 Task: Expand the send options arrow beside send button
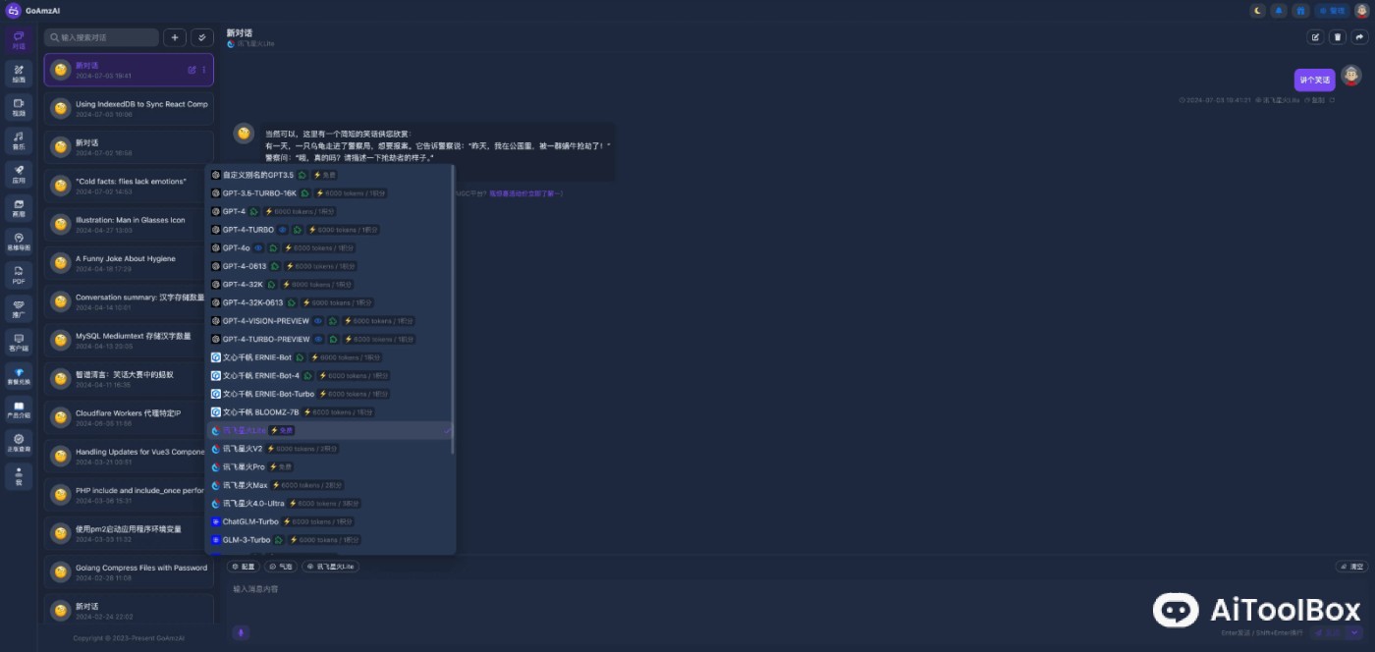[x=1354, y=632]
